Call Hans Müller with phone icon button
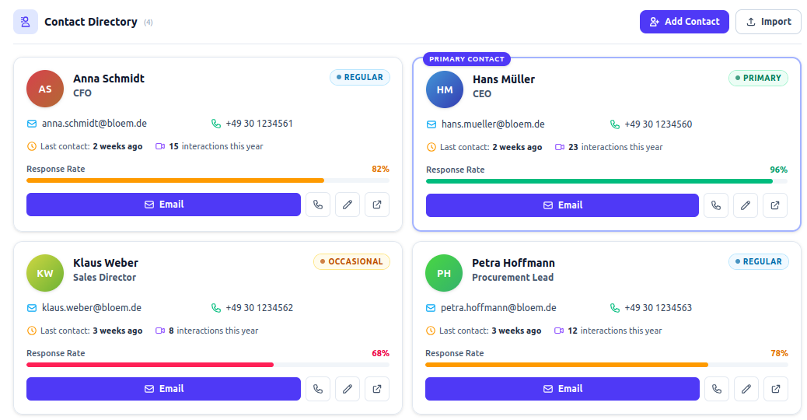 pos(716,205)
